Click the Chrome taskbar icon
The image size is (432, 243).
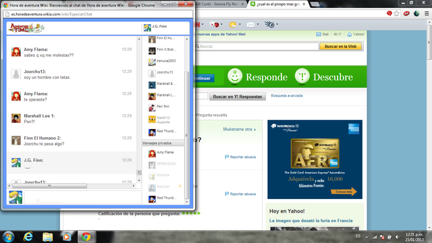[x=86, y=237]
